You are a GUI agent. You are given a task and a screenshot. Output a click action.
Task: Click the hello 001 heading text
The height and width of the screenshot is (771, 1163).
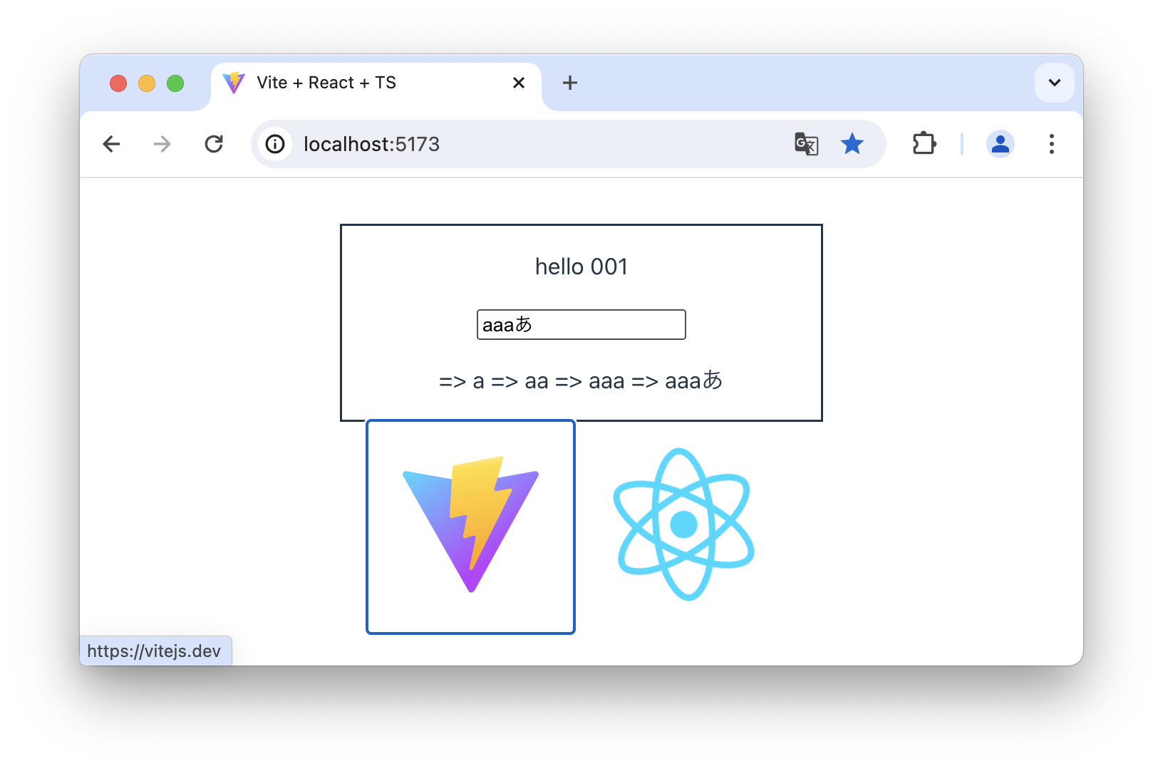tap(581, 267)
